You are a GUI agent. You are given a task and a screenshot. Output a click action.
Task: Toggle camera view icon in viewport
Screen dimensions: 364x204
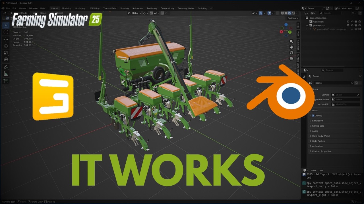pyautogui.click(x=291, y=53)
